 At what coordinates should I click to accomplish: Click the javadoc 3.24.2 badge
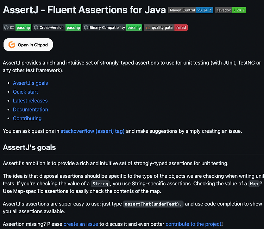[x=231, y=10]
